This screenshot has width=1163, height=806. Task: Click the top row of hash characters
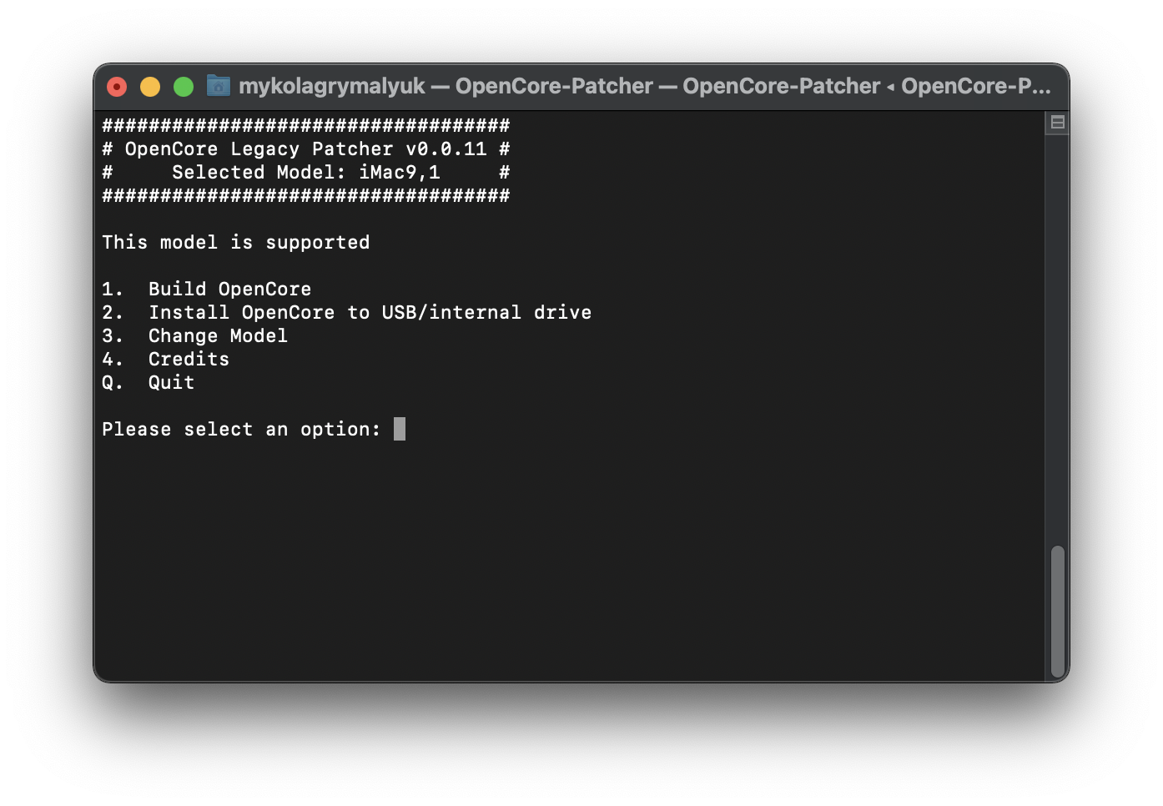pos(305,126)
